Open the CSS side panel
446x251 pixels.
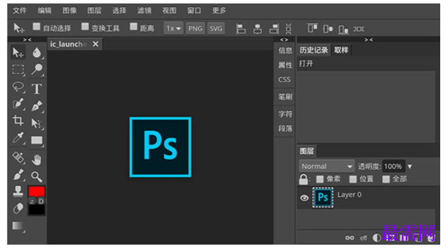pos(284,79)
